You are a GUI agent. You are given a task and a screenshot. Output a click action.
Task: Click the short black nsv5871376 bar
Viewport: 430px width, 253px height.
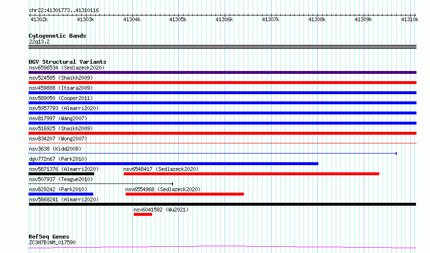point(61,174)
